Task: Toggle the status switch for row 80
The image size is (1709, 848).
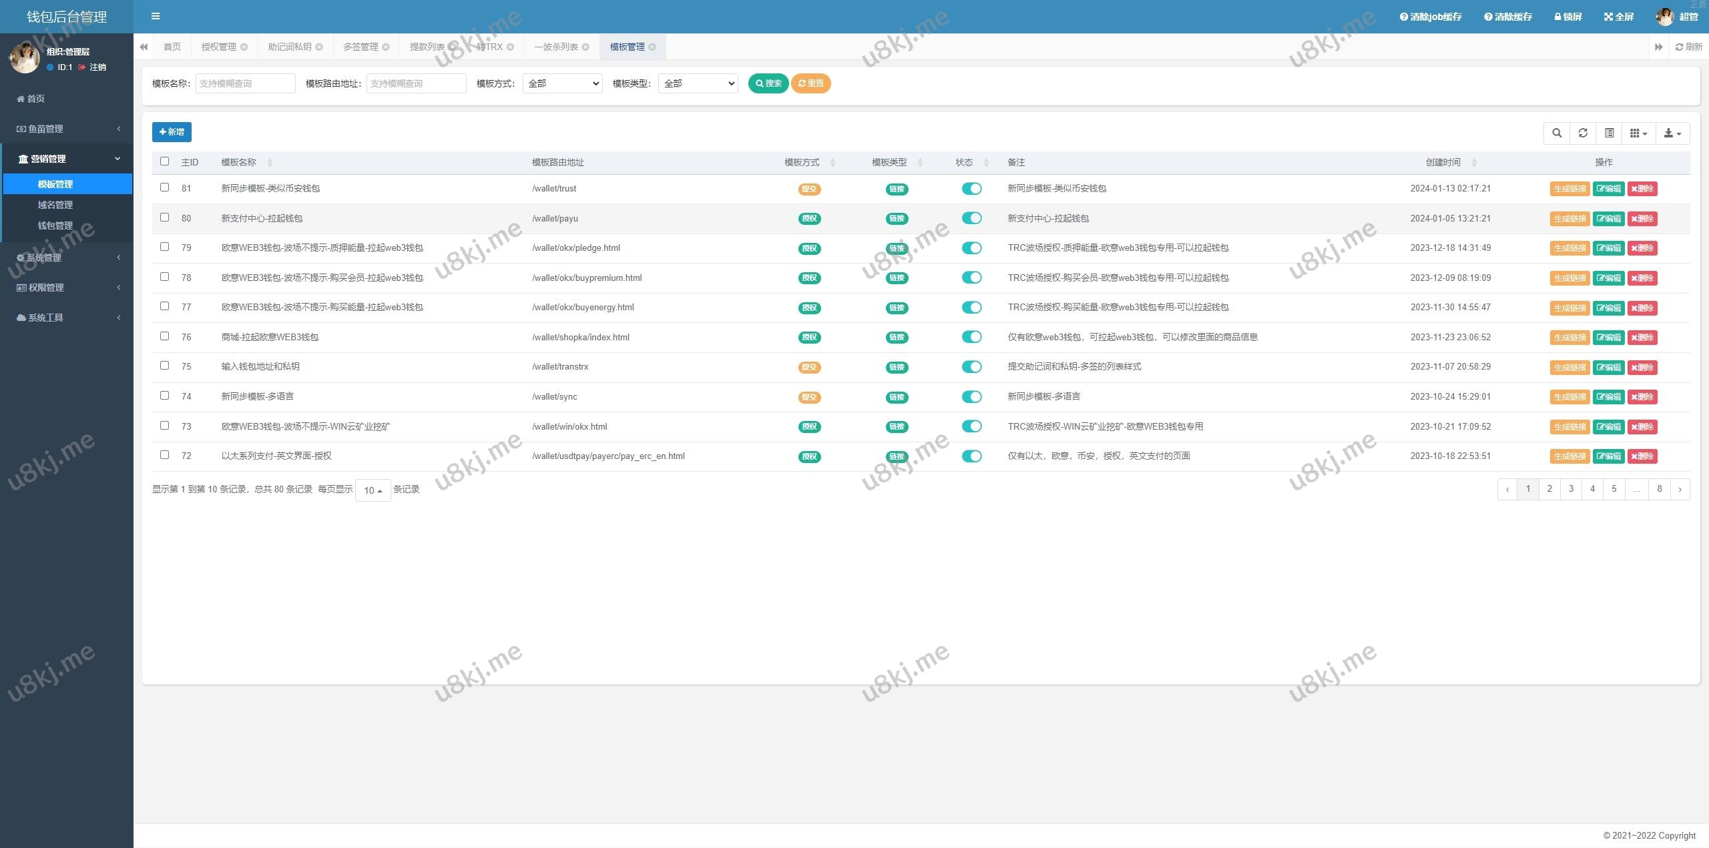Action: 971,218
